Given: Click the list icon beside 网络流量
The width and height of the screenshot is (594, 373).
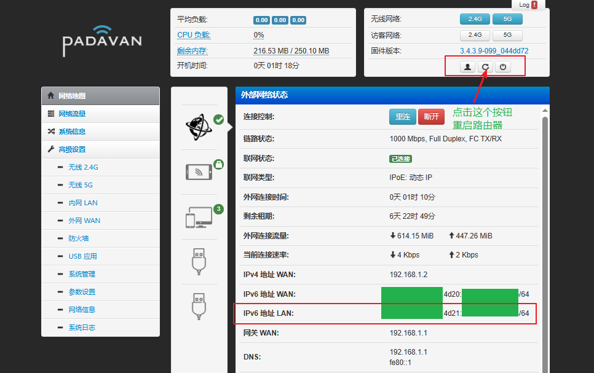Looking at the screenshot, I should click(x=51, y=114).
